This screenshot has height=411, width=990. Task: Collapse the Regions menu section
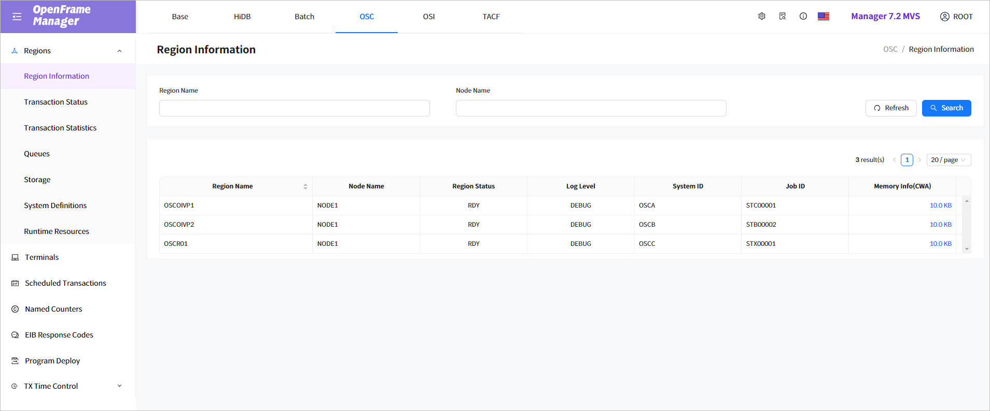119,51
